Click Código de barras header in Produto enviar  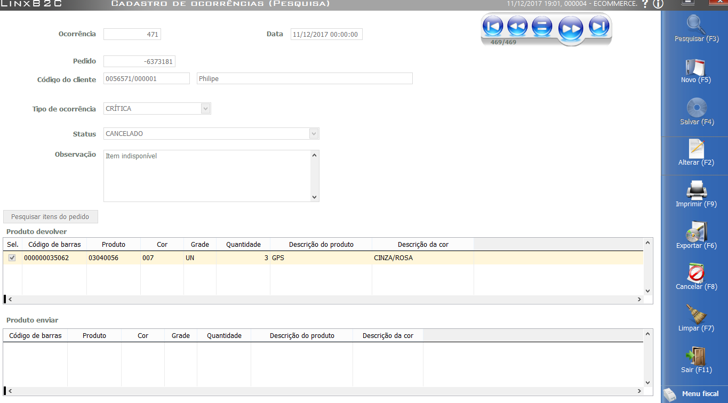pos(36,336)
